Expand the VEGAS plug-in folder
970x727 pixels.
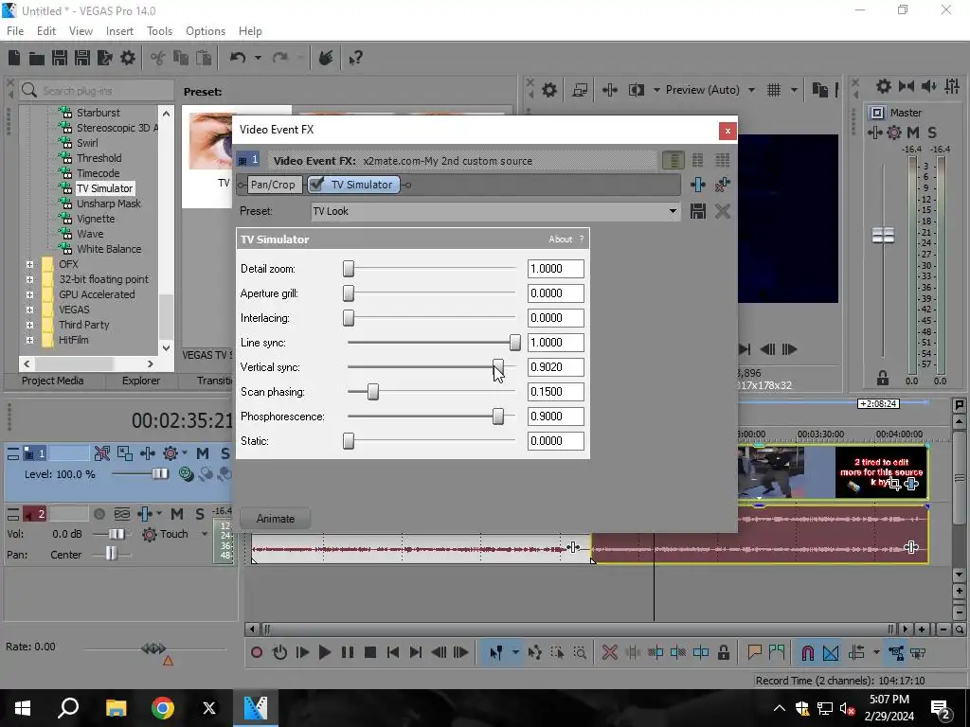tap(29, 310)
